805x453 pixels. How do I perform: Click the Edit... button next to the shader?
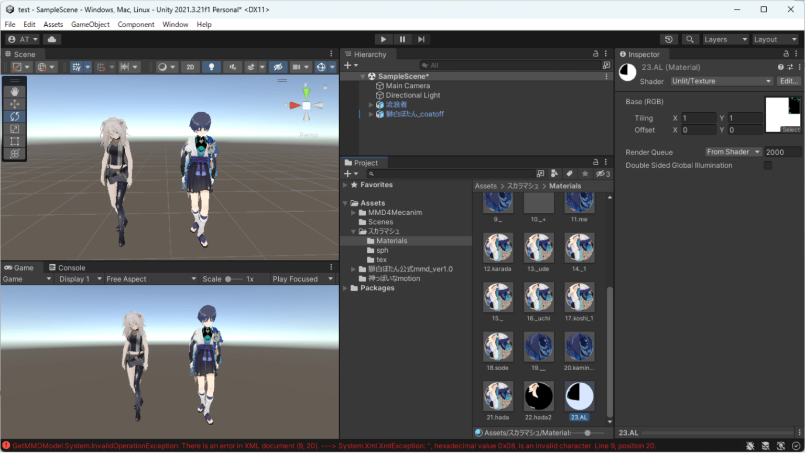click(789, 81)
